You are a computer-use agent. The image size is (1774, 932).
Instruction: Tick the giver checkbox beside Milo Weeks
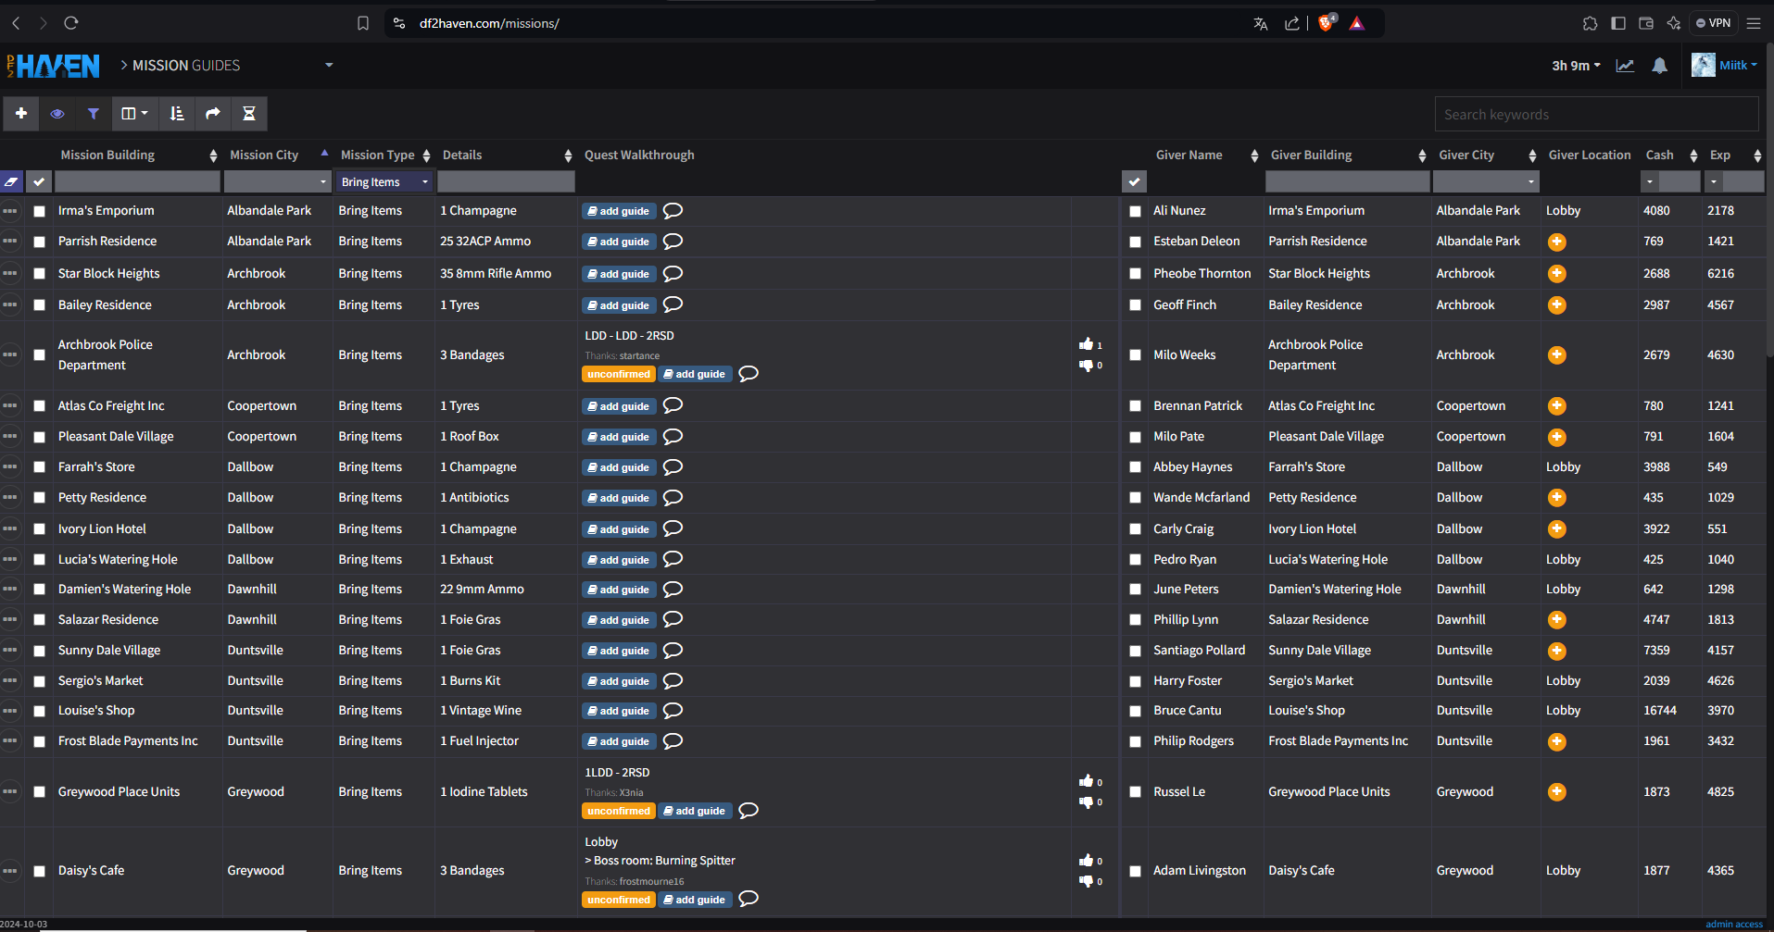point(1135,354)
